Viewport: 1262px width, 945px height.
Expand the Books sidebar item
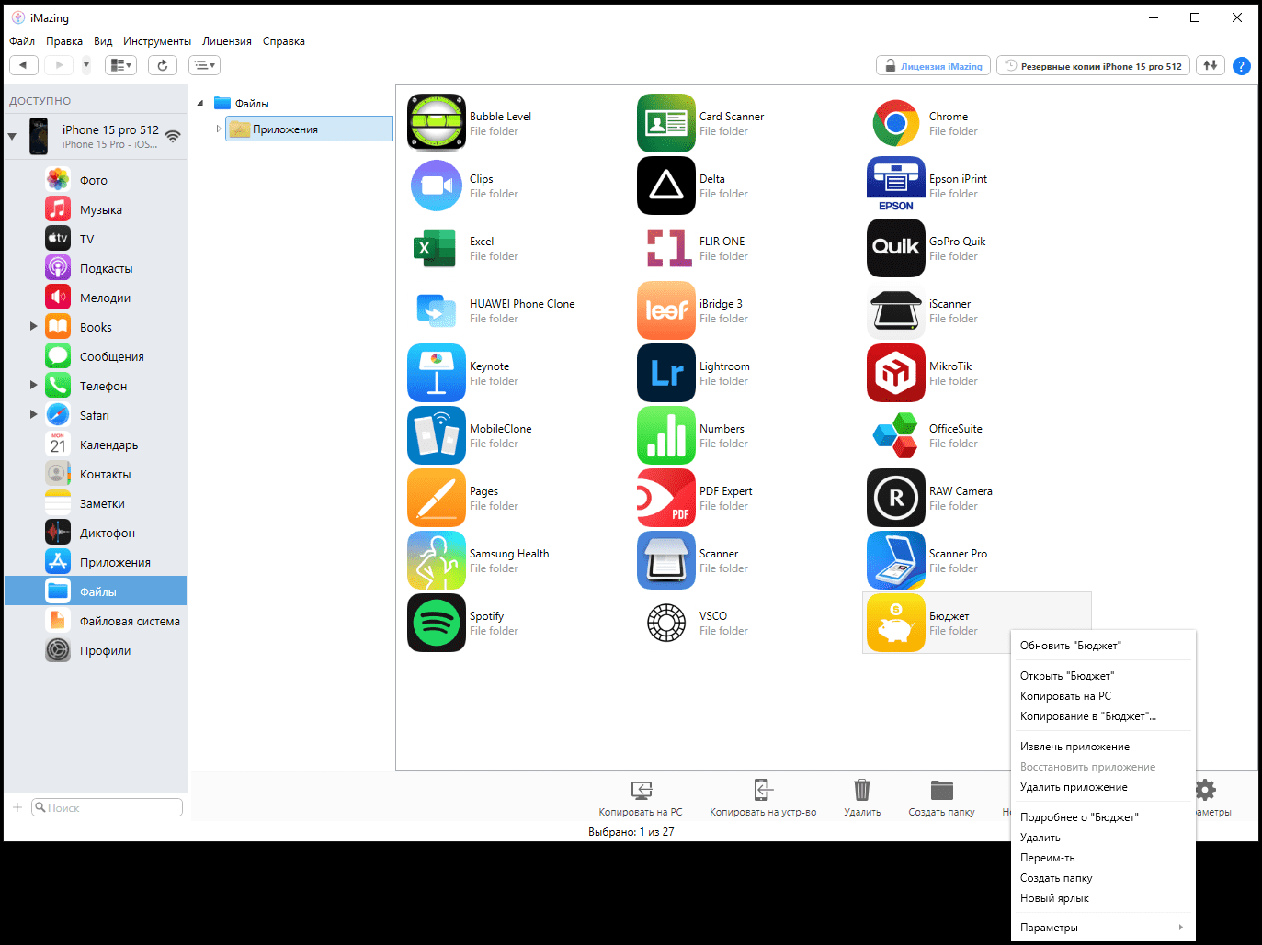click(34, 327)
